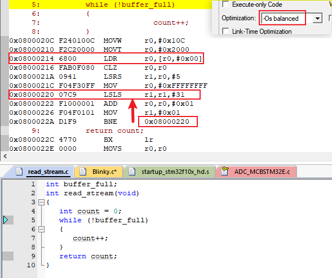Click the startup_stm32f10x_hd.s tab file icon
The height and width of the screenshot is (278, 332).
pos(132,172)
